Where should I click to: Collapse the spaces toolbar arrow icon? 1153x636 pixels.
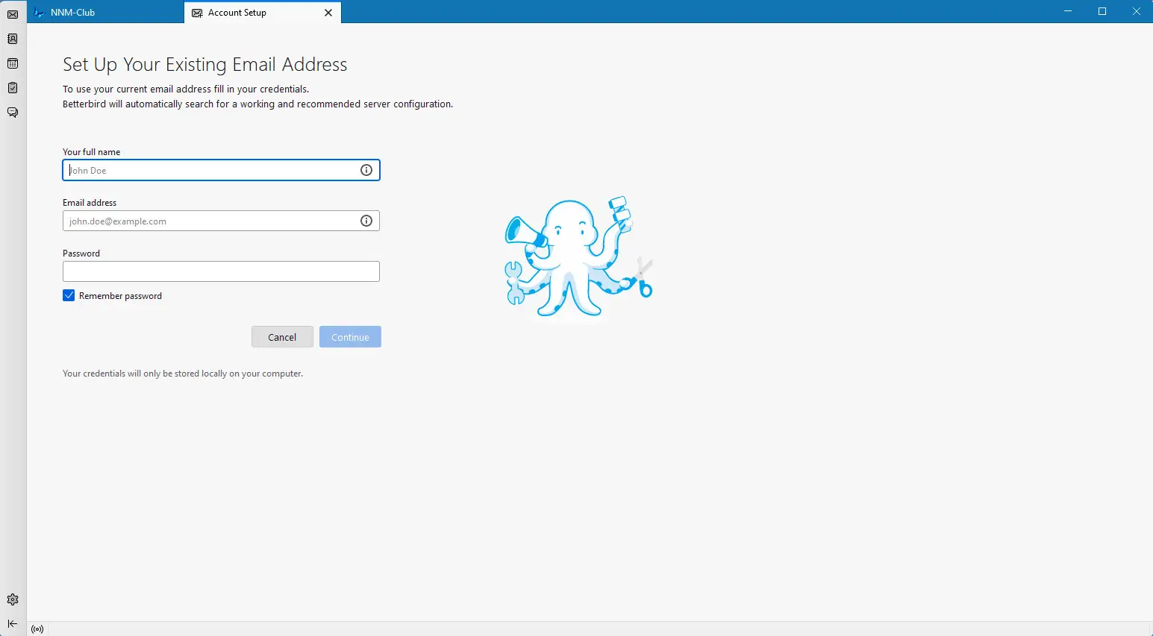(x=13, y=624)
